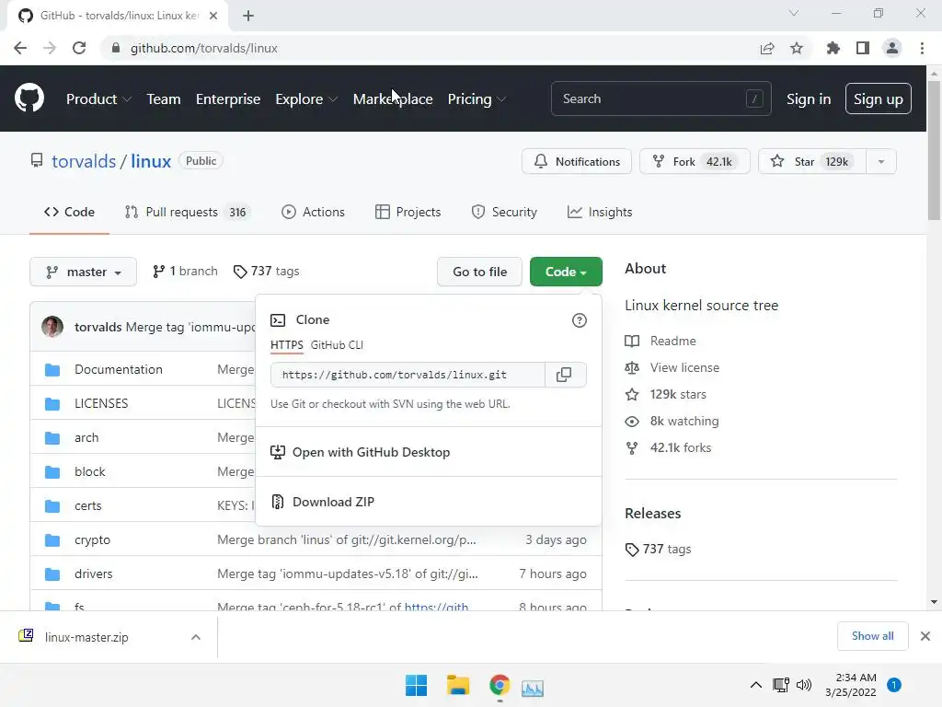
Task: Open the Chrome three-dot menu
Action: 922,48
